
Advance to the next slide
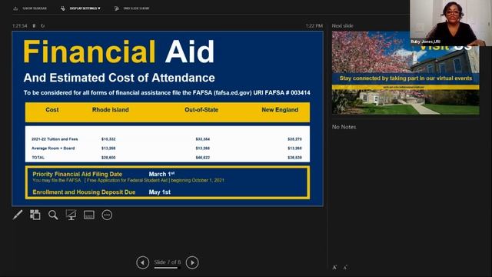pos(192,262)
